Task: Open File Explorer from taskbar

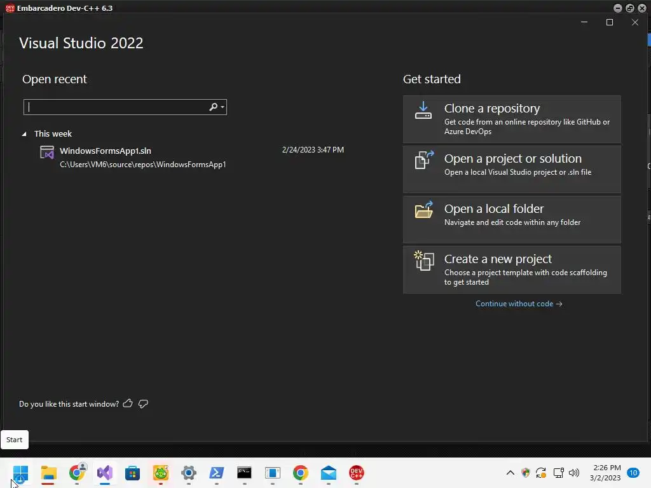Action: point(48,473)
